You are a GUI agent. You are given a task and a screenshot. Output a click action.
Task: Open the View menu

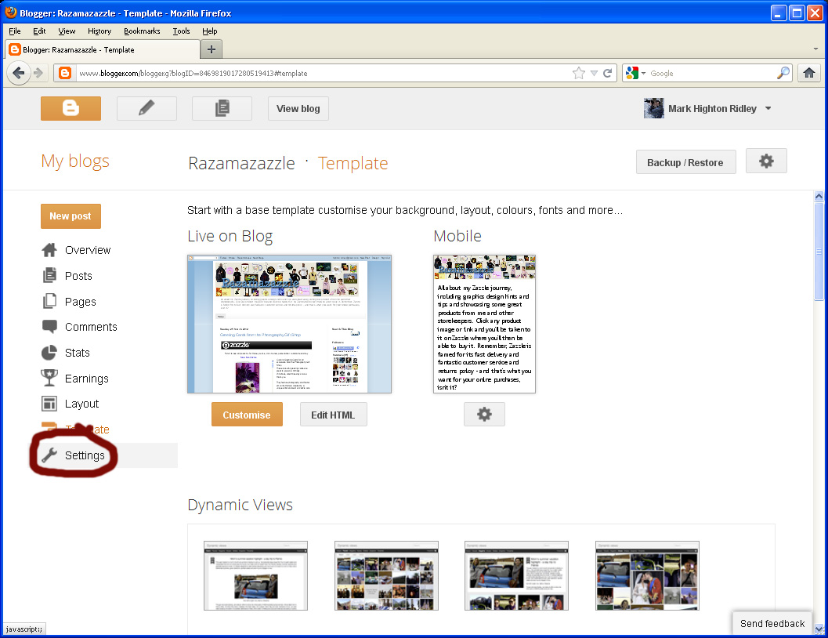[x=67, y=31]
